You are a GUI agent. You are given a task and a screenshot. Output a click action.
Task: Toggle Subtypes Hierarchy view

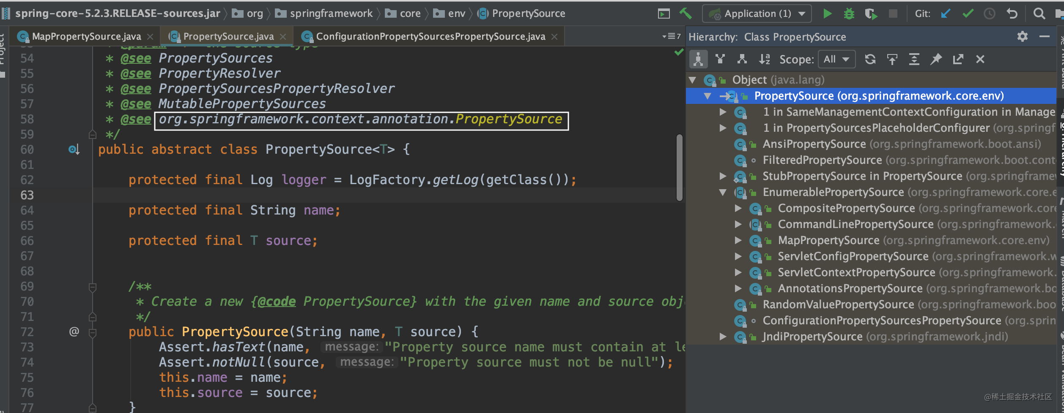(742, 59)
